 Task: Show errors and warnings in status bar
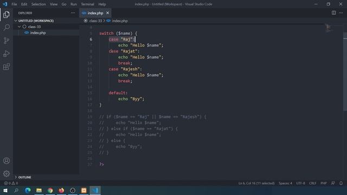(11, 183)
